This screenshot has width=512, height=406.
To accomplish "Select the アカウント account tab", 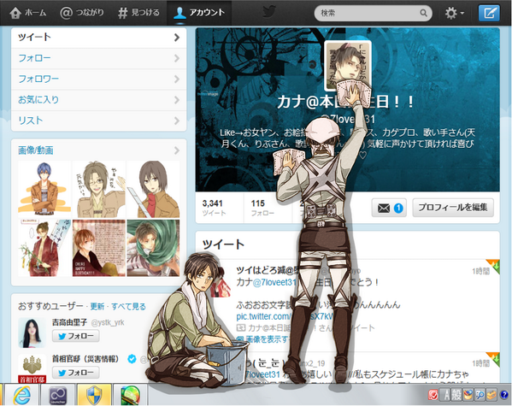I will click(x=199, y=13).
